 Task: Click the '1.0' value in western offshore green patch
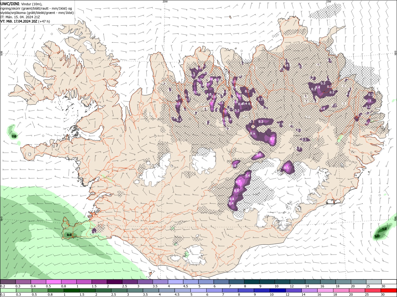pos(14,136)
